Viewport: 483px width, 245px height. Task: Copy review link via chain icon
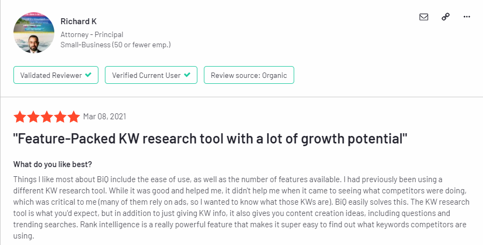click(x=445, y=17)
